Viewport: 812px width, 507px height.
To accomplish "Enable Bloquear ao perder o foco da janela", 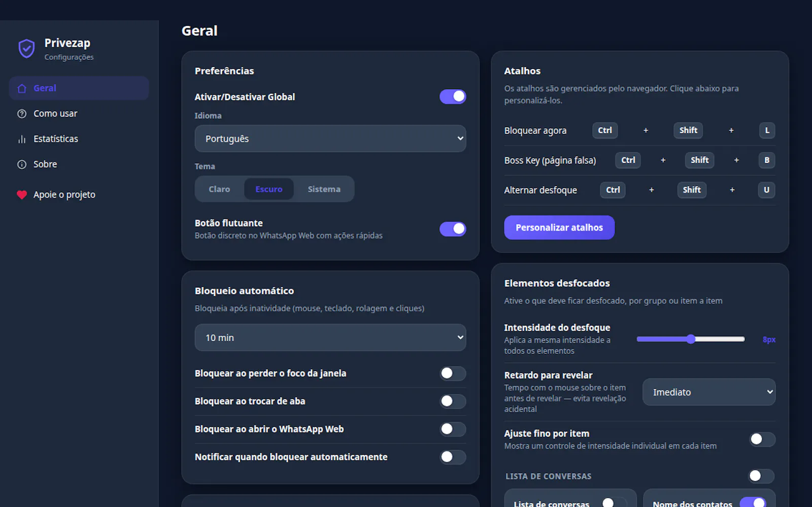I will click(453, 374).
